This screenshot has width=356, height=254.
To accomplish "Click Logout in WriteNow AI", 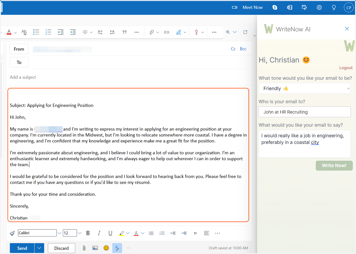I will pos(346,68).
